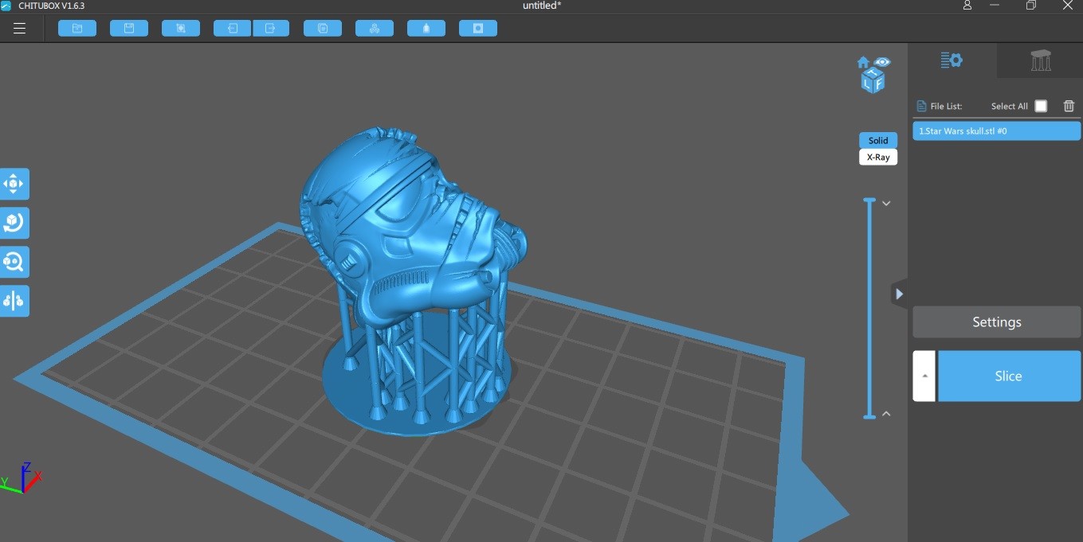1083x542 pixels.
Task: Expand the arrow beside Slice button
Action: 924,376
